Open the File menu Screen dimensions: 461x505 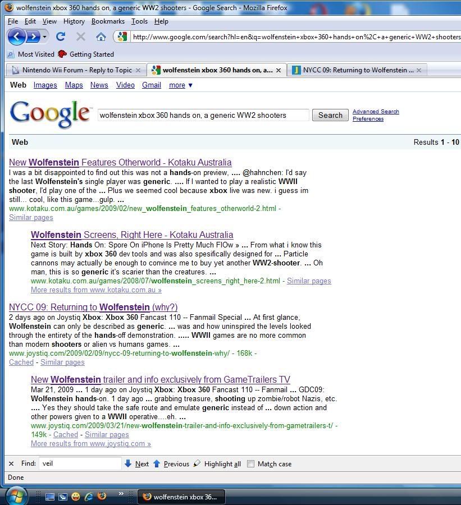pyautogui.click(x=13, y=21)
